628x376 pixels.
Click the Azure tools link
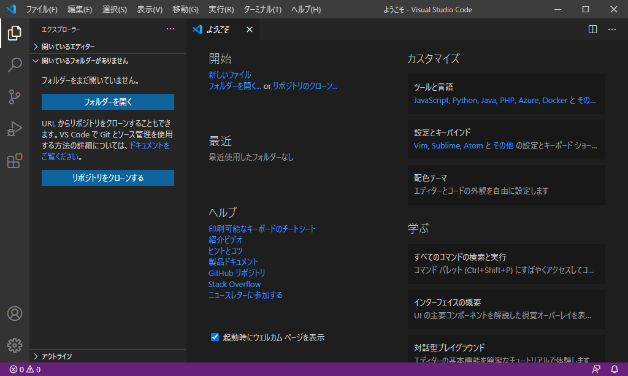tap(528, 101)
